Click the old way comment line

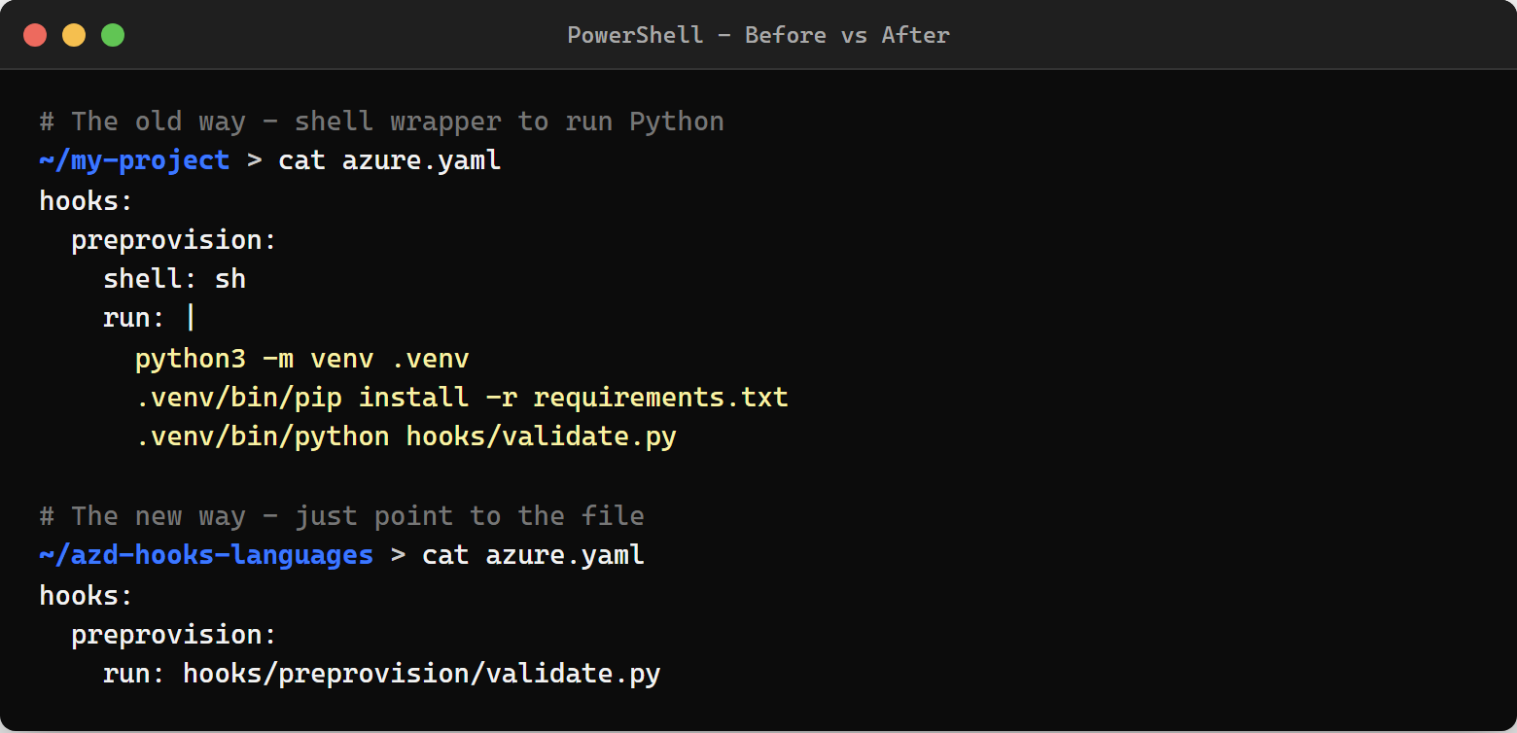(381, 121)
